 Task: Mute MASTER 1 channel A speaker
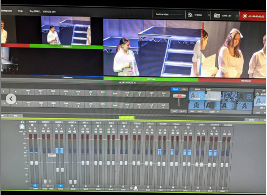pyautogui.click(x=211, y=134)
